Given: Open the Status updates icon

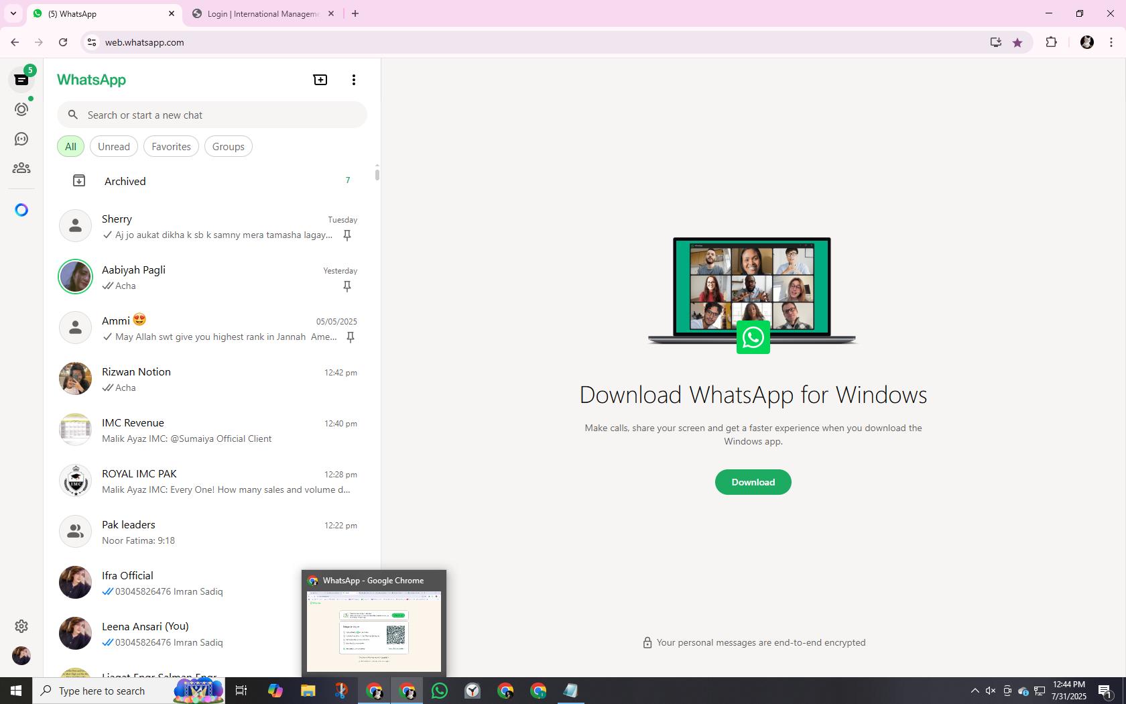Looking at the screenshot, I should pos(21,109).
